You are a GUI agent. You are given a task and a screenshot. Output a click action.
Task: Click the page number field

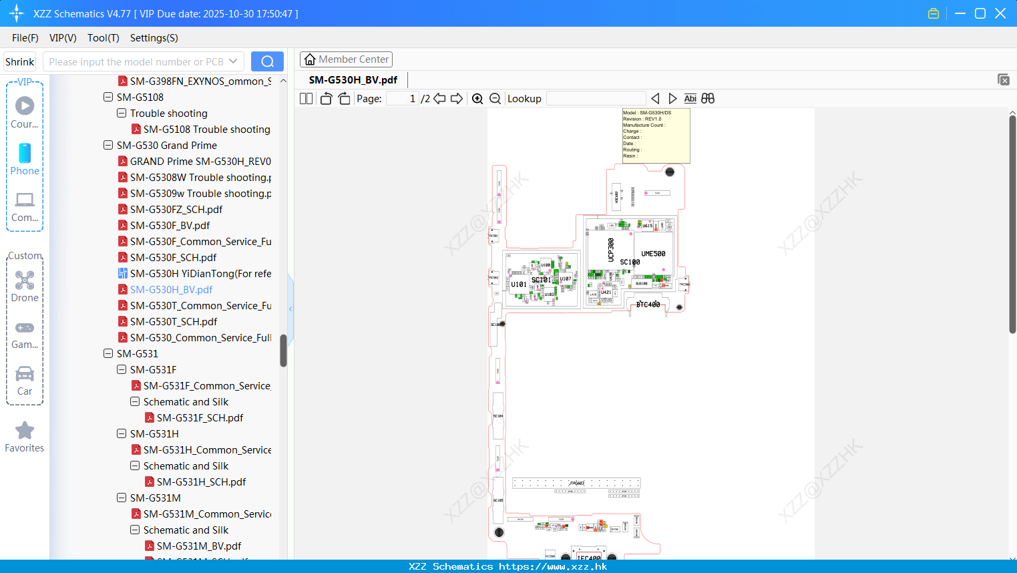pos(403,99)
